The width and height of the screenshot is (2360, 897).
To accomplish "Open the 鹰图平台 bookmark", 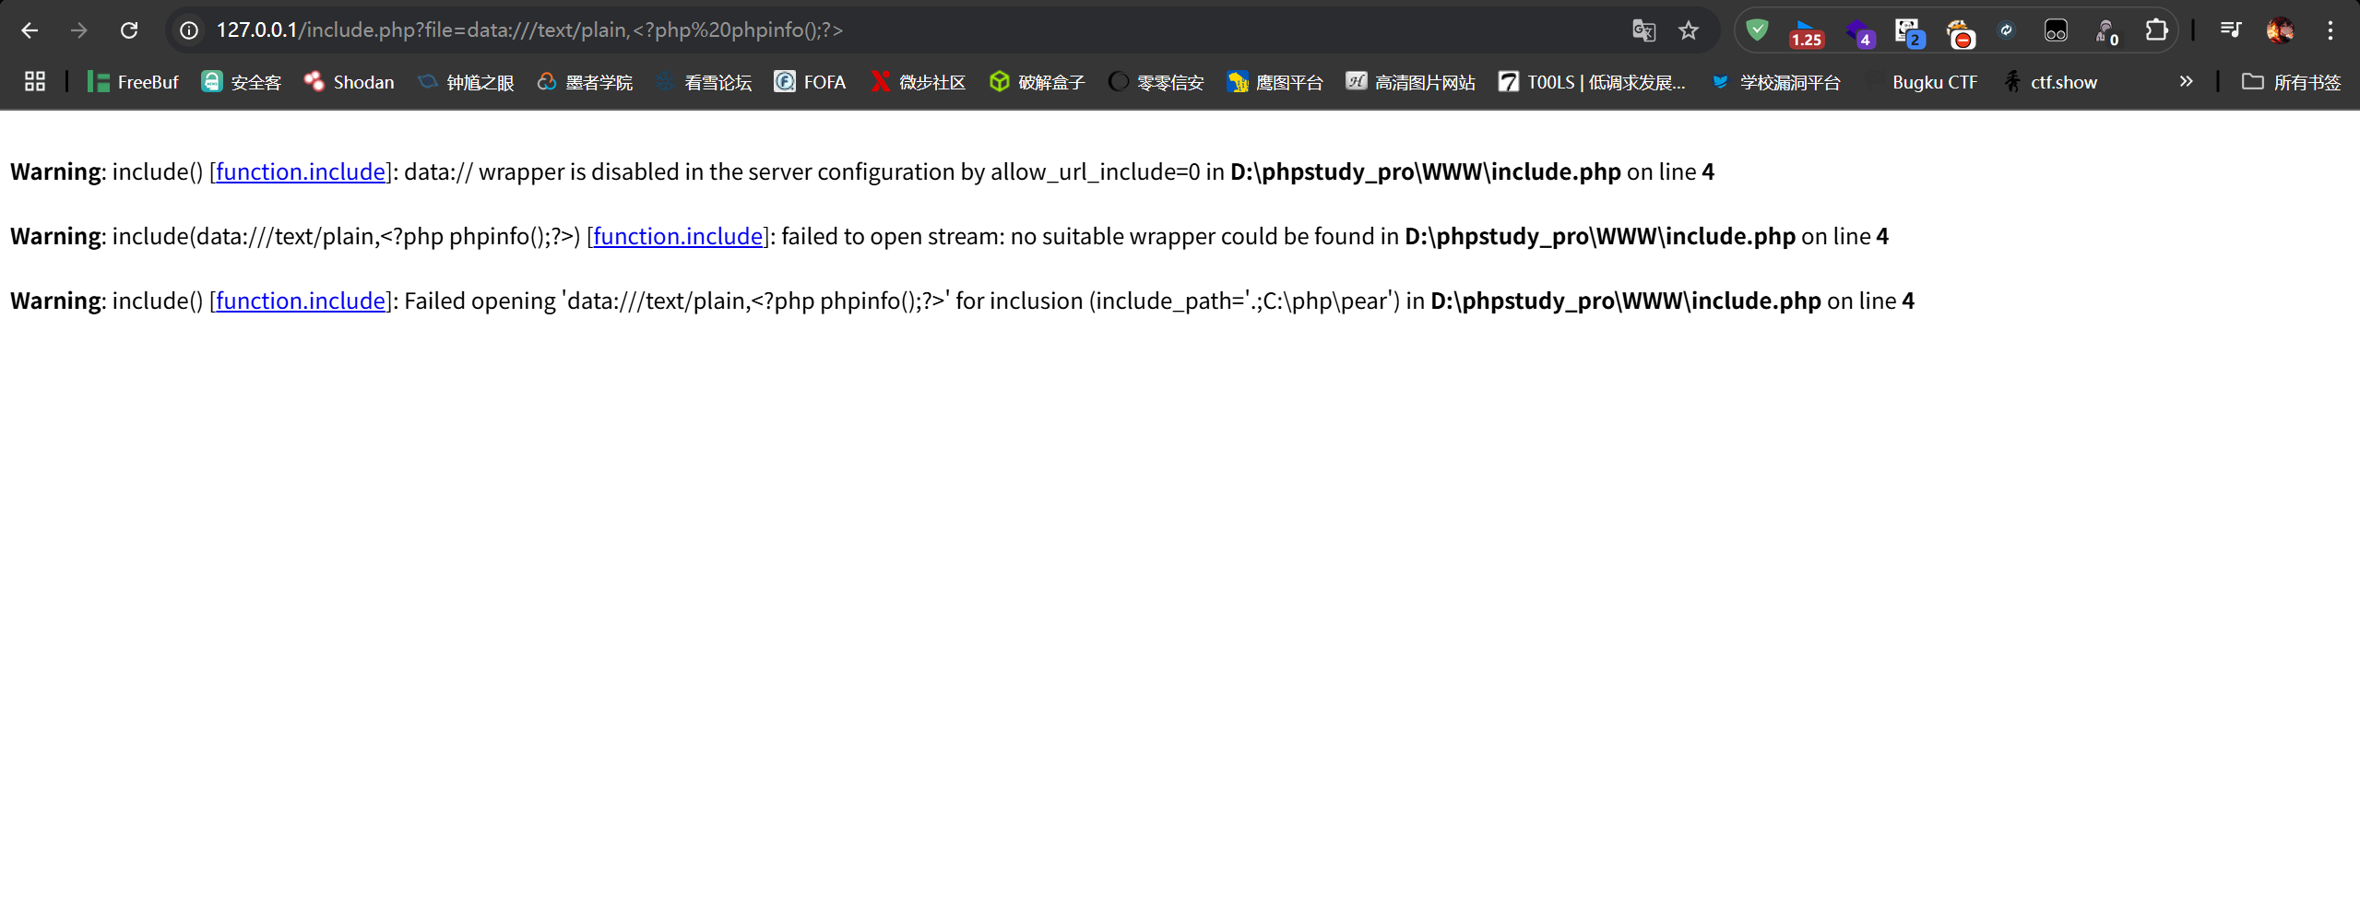I will pyautogui.click(x=1275, y=82).
